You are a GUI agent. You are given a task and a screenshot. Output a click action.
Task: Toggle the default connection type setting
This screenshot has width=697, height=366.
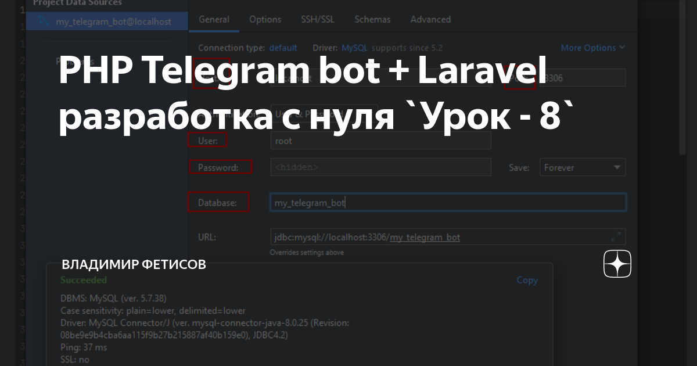[x=283, y=48]
